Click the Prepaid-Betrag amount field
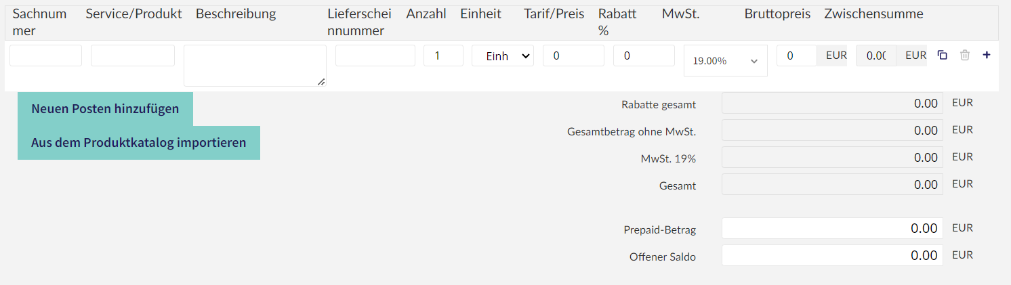 [x=832, y=228]
